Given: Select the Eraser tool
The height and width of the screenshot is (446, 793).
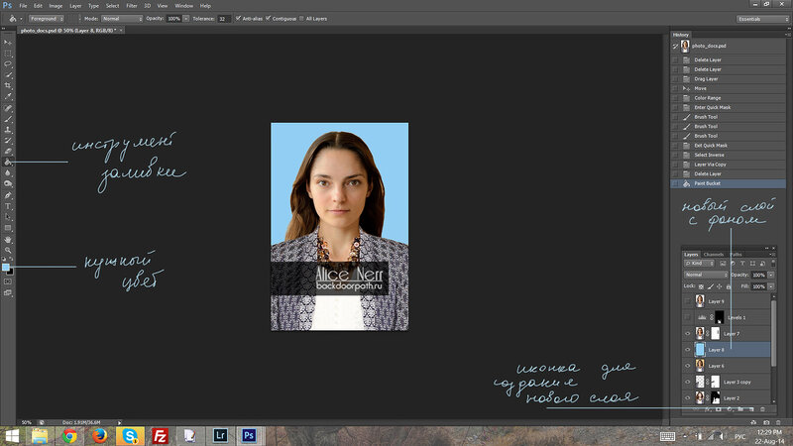Looking at the screenshot, I should (x=8, y=152).
